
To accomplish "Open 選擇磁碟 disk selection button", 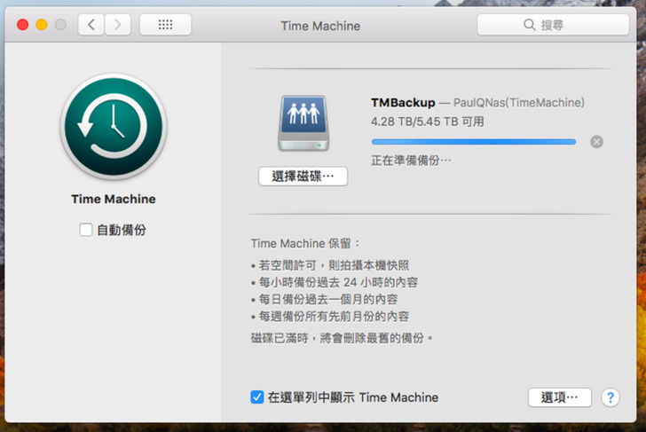I will (303, 177).
